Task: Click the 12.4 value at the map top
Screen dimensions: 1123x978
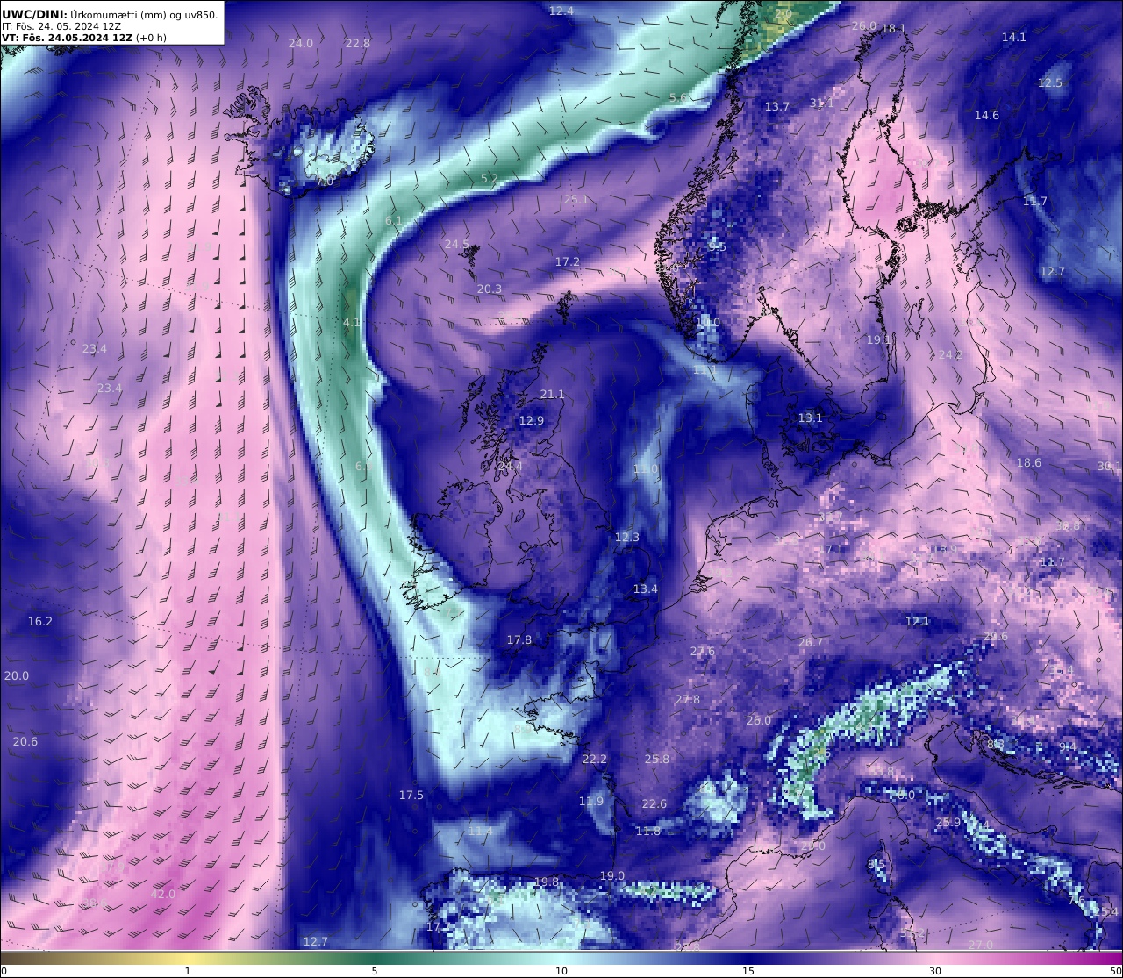Action: (561, 11)
